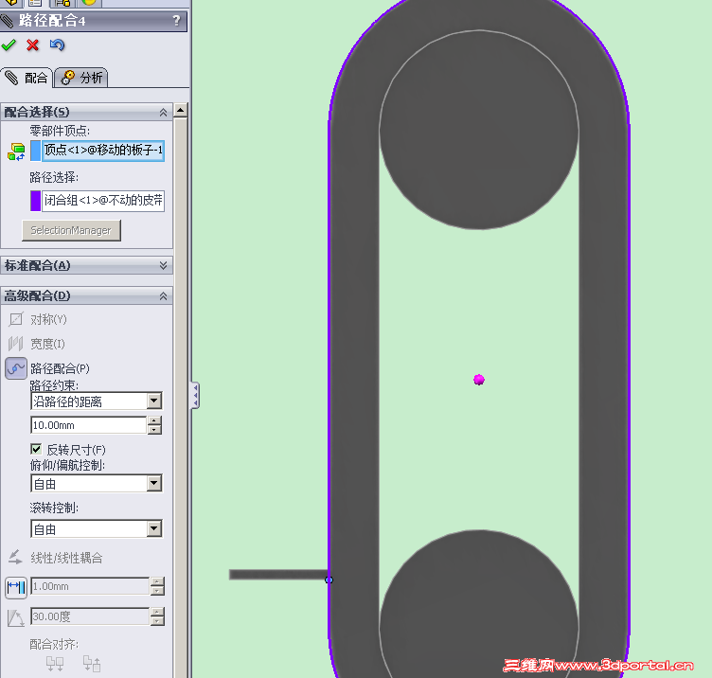Click the anti-aligned mate alignment icon
This screenshot has width=712, height=678.
coord(92,664)
